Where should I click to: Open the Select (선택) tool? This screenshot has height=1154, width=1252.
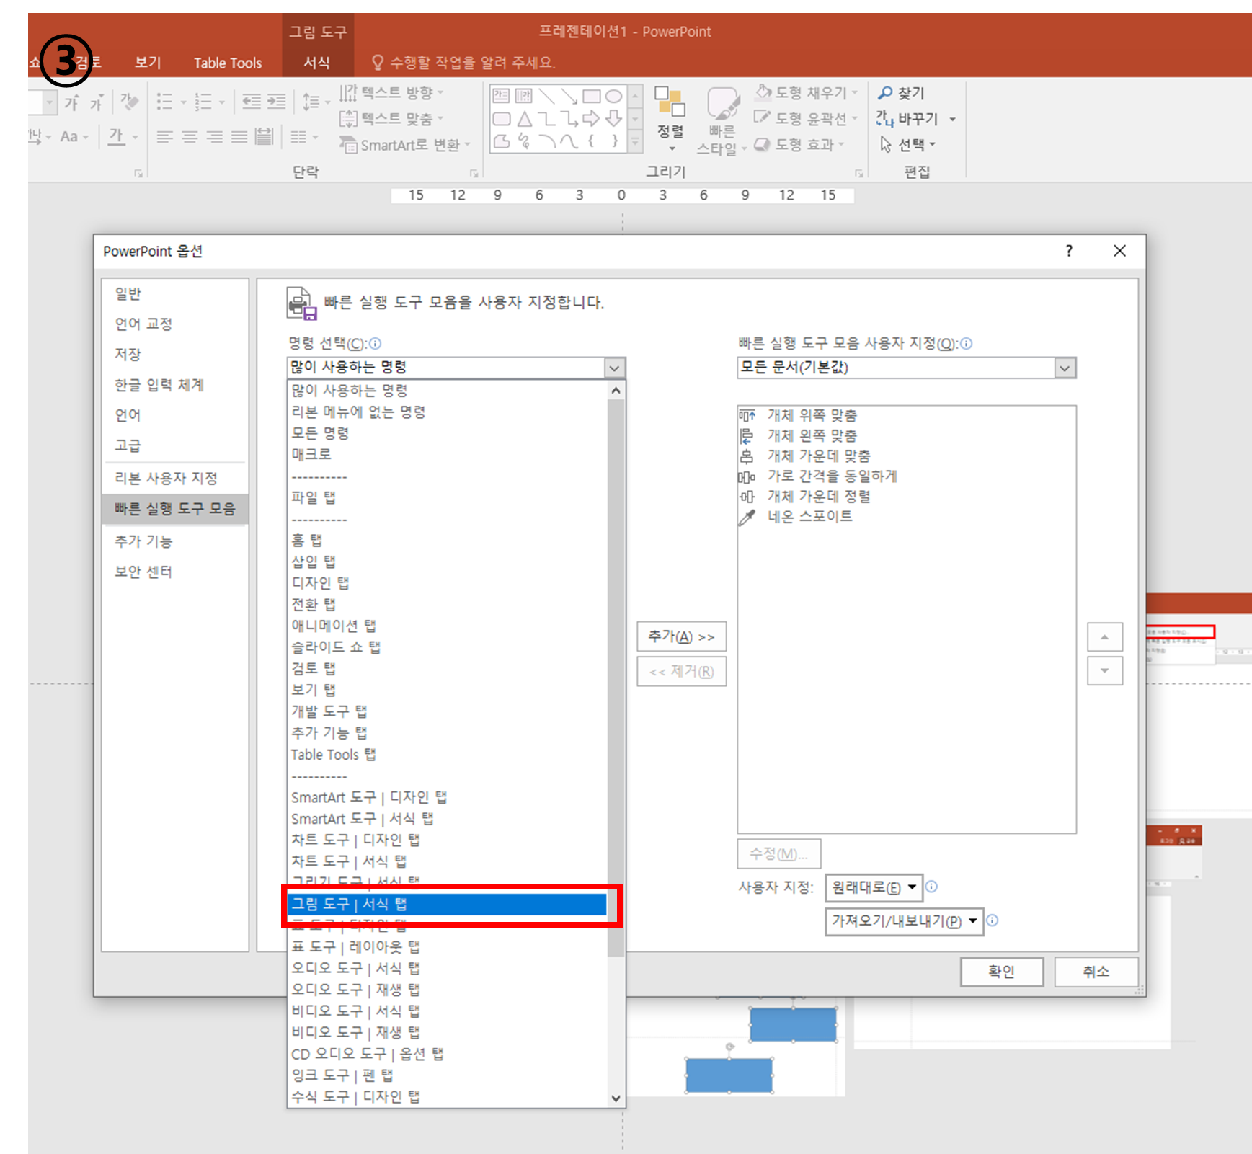907,144
